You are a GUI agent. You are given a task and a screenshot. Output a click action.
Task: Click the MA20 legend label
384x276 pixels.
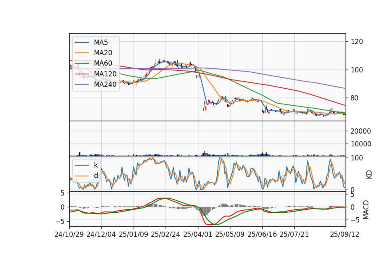pos(103,53)
